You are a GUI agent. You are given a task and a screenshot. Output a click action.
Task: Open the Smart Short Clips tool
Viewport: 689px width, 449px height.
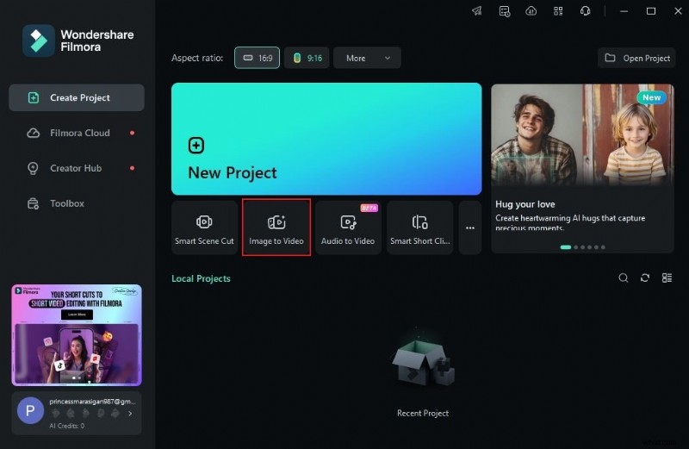(x=419, y=228)
